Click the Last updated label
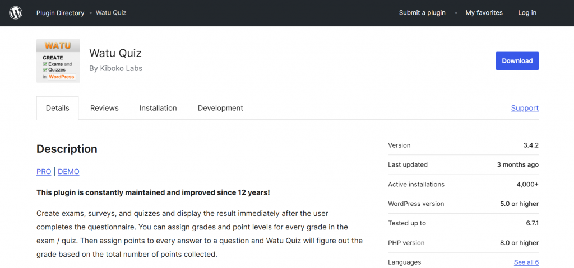 [408, 165]
